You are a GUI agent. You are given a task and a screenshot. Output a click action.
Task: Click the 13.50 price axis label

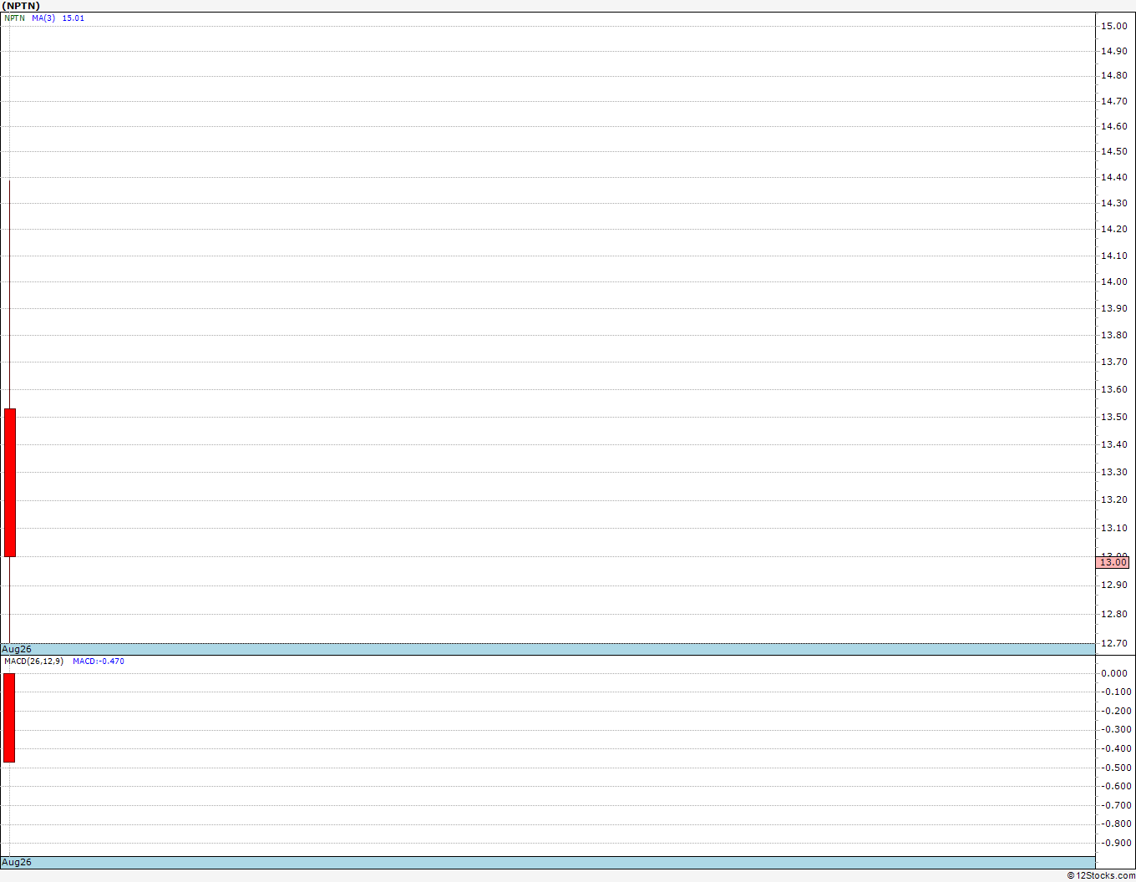pos(1113,417)
